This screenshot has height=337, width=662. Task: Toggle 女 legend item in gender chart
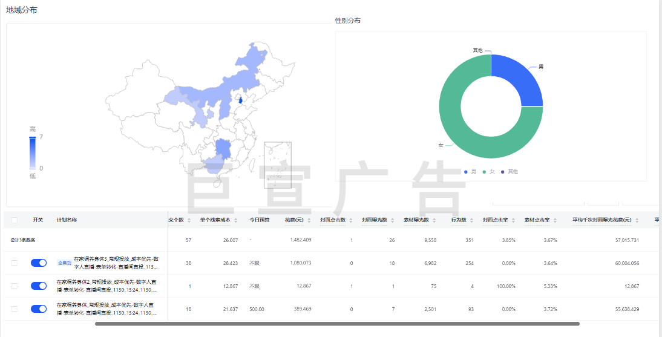pyautogui.click(x=488, y=172)
